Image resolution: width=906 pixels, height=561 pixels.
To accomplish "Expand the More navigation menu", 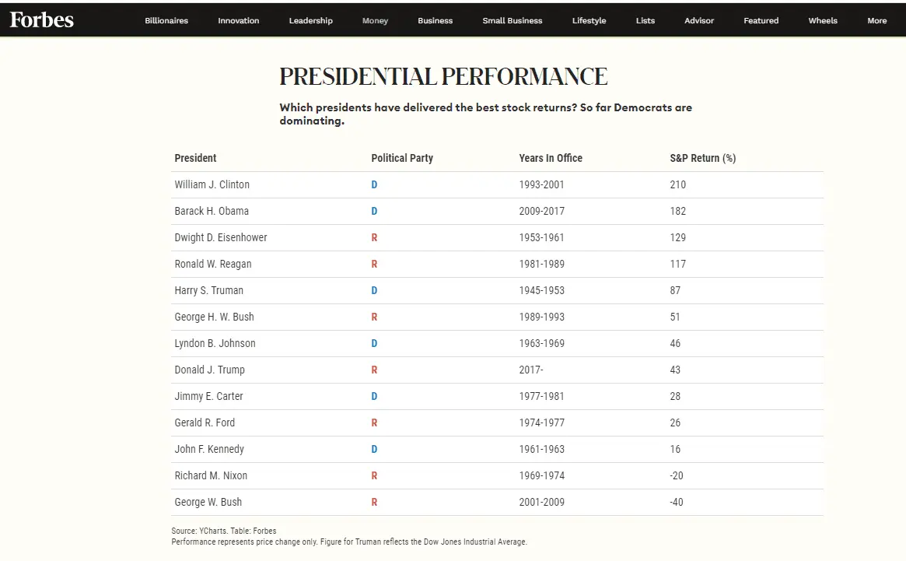I will tap(877, 21).
